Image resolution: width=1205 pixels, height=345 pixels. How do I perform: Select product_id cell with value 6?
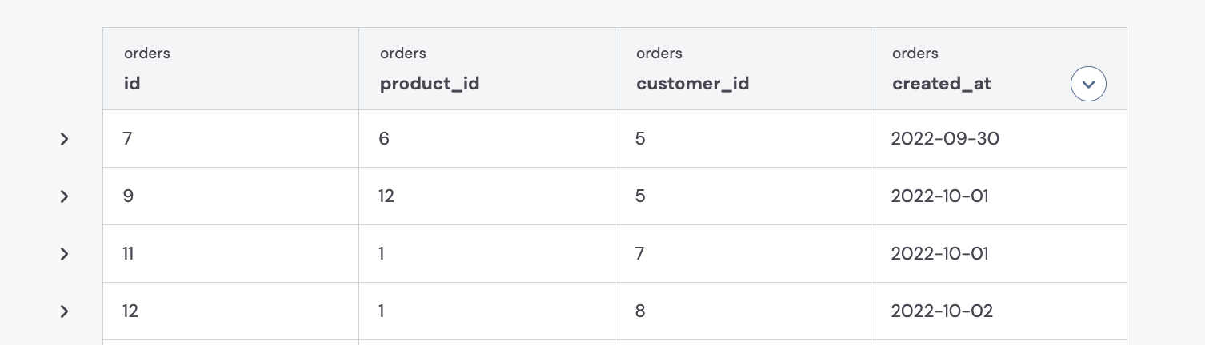point(486,139)
